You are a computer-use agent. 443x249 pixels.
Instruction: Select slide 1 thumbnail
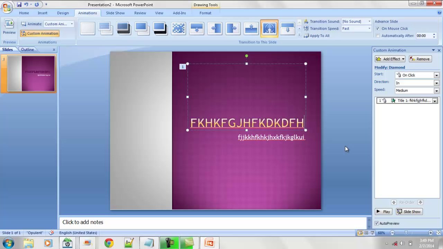pos(31,74)
